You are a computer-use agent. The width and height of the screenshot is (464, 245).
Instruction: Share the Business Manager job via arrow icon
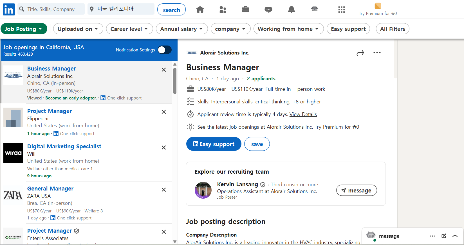point(360,53)
